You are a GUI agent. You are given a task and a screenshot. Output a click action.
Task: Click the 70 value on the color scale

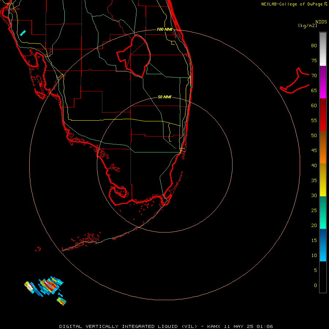[x=314, y=76]
